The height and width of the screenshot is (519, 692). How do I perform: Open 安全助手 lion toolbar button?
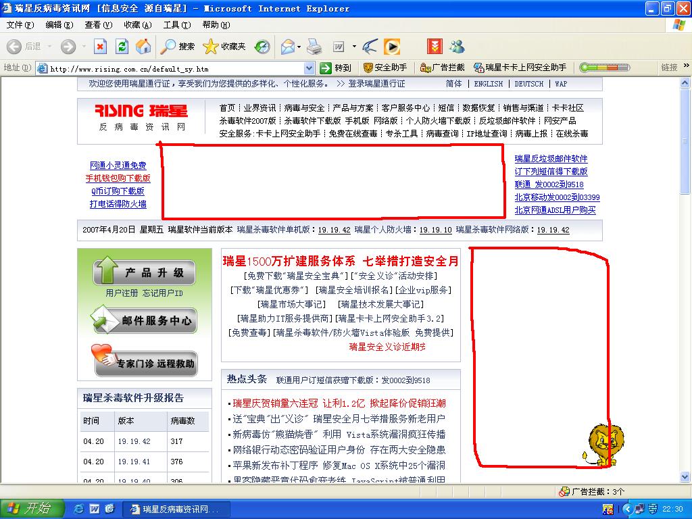385,68
